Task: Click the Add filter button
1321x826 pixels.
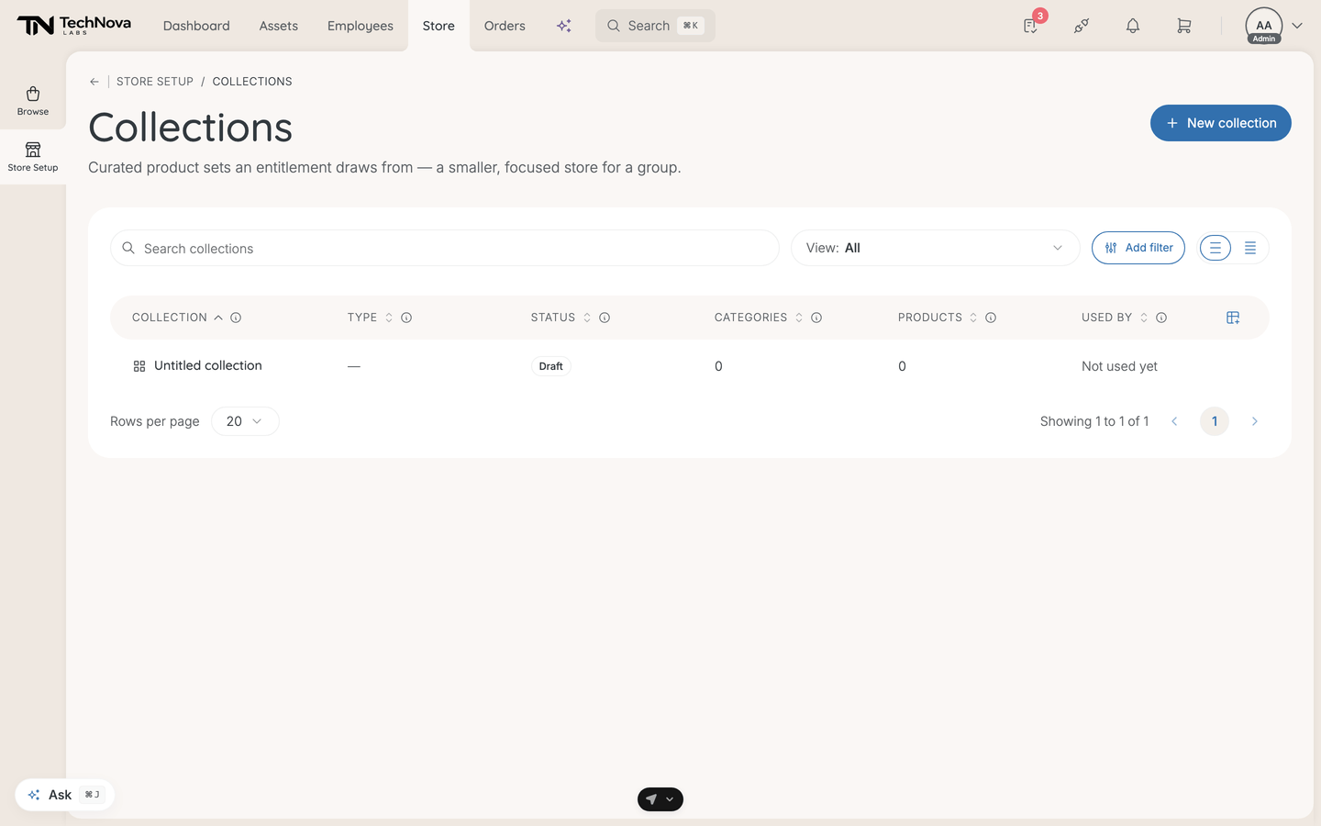Action: pyautogui.click(x=1138, y=248)
